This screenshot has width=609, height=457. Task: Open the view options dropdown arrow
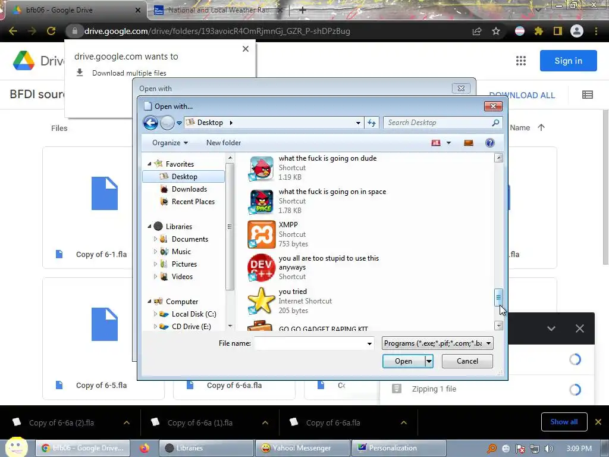point(448,143)
